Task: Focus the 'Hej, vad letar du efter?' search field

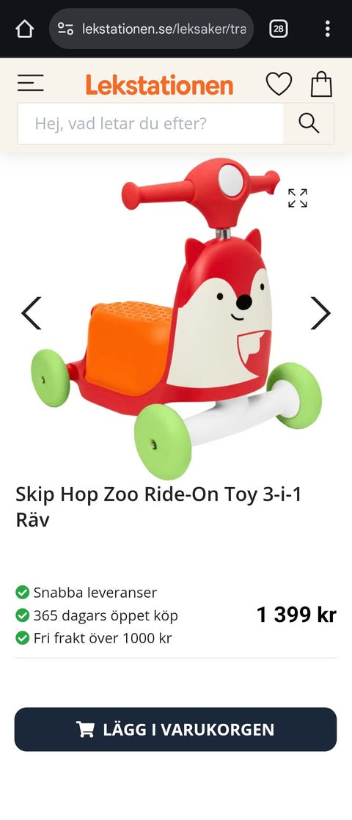Action: click(x=150, y=123)
